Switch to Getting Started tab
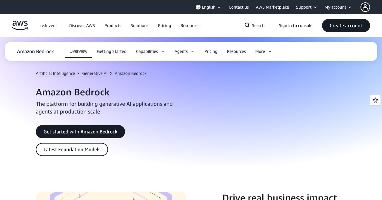 point(112,51)
